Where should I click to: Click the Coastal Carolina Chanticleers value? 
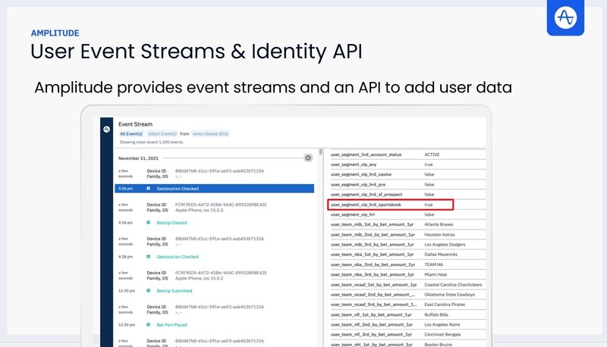(453, 285)
